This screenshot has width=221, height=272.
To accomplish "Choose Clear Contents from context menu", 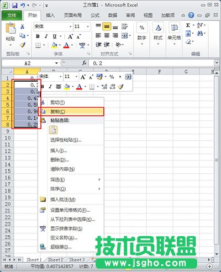I will pos(71,169).
